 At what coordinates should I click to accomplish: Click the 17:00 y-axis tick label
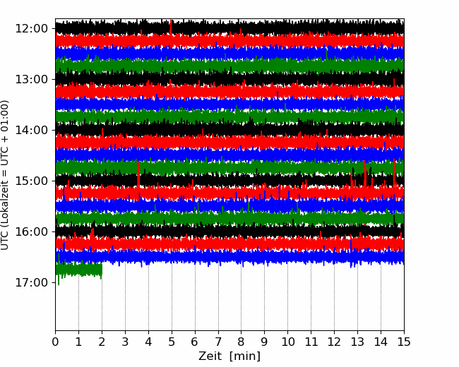pos(31,283)
